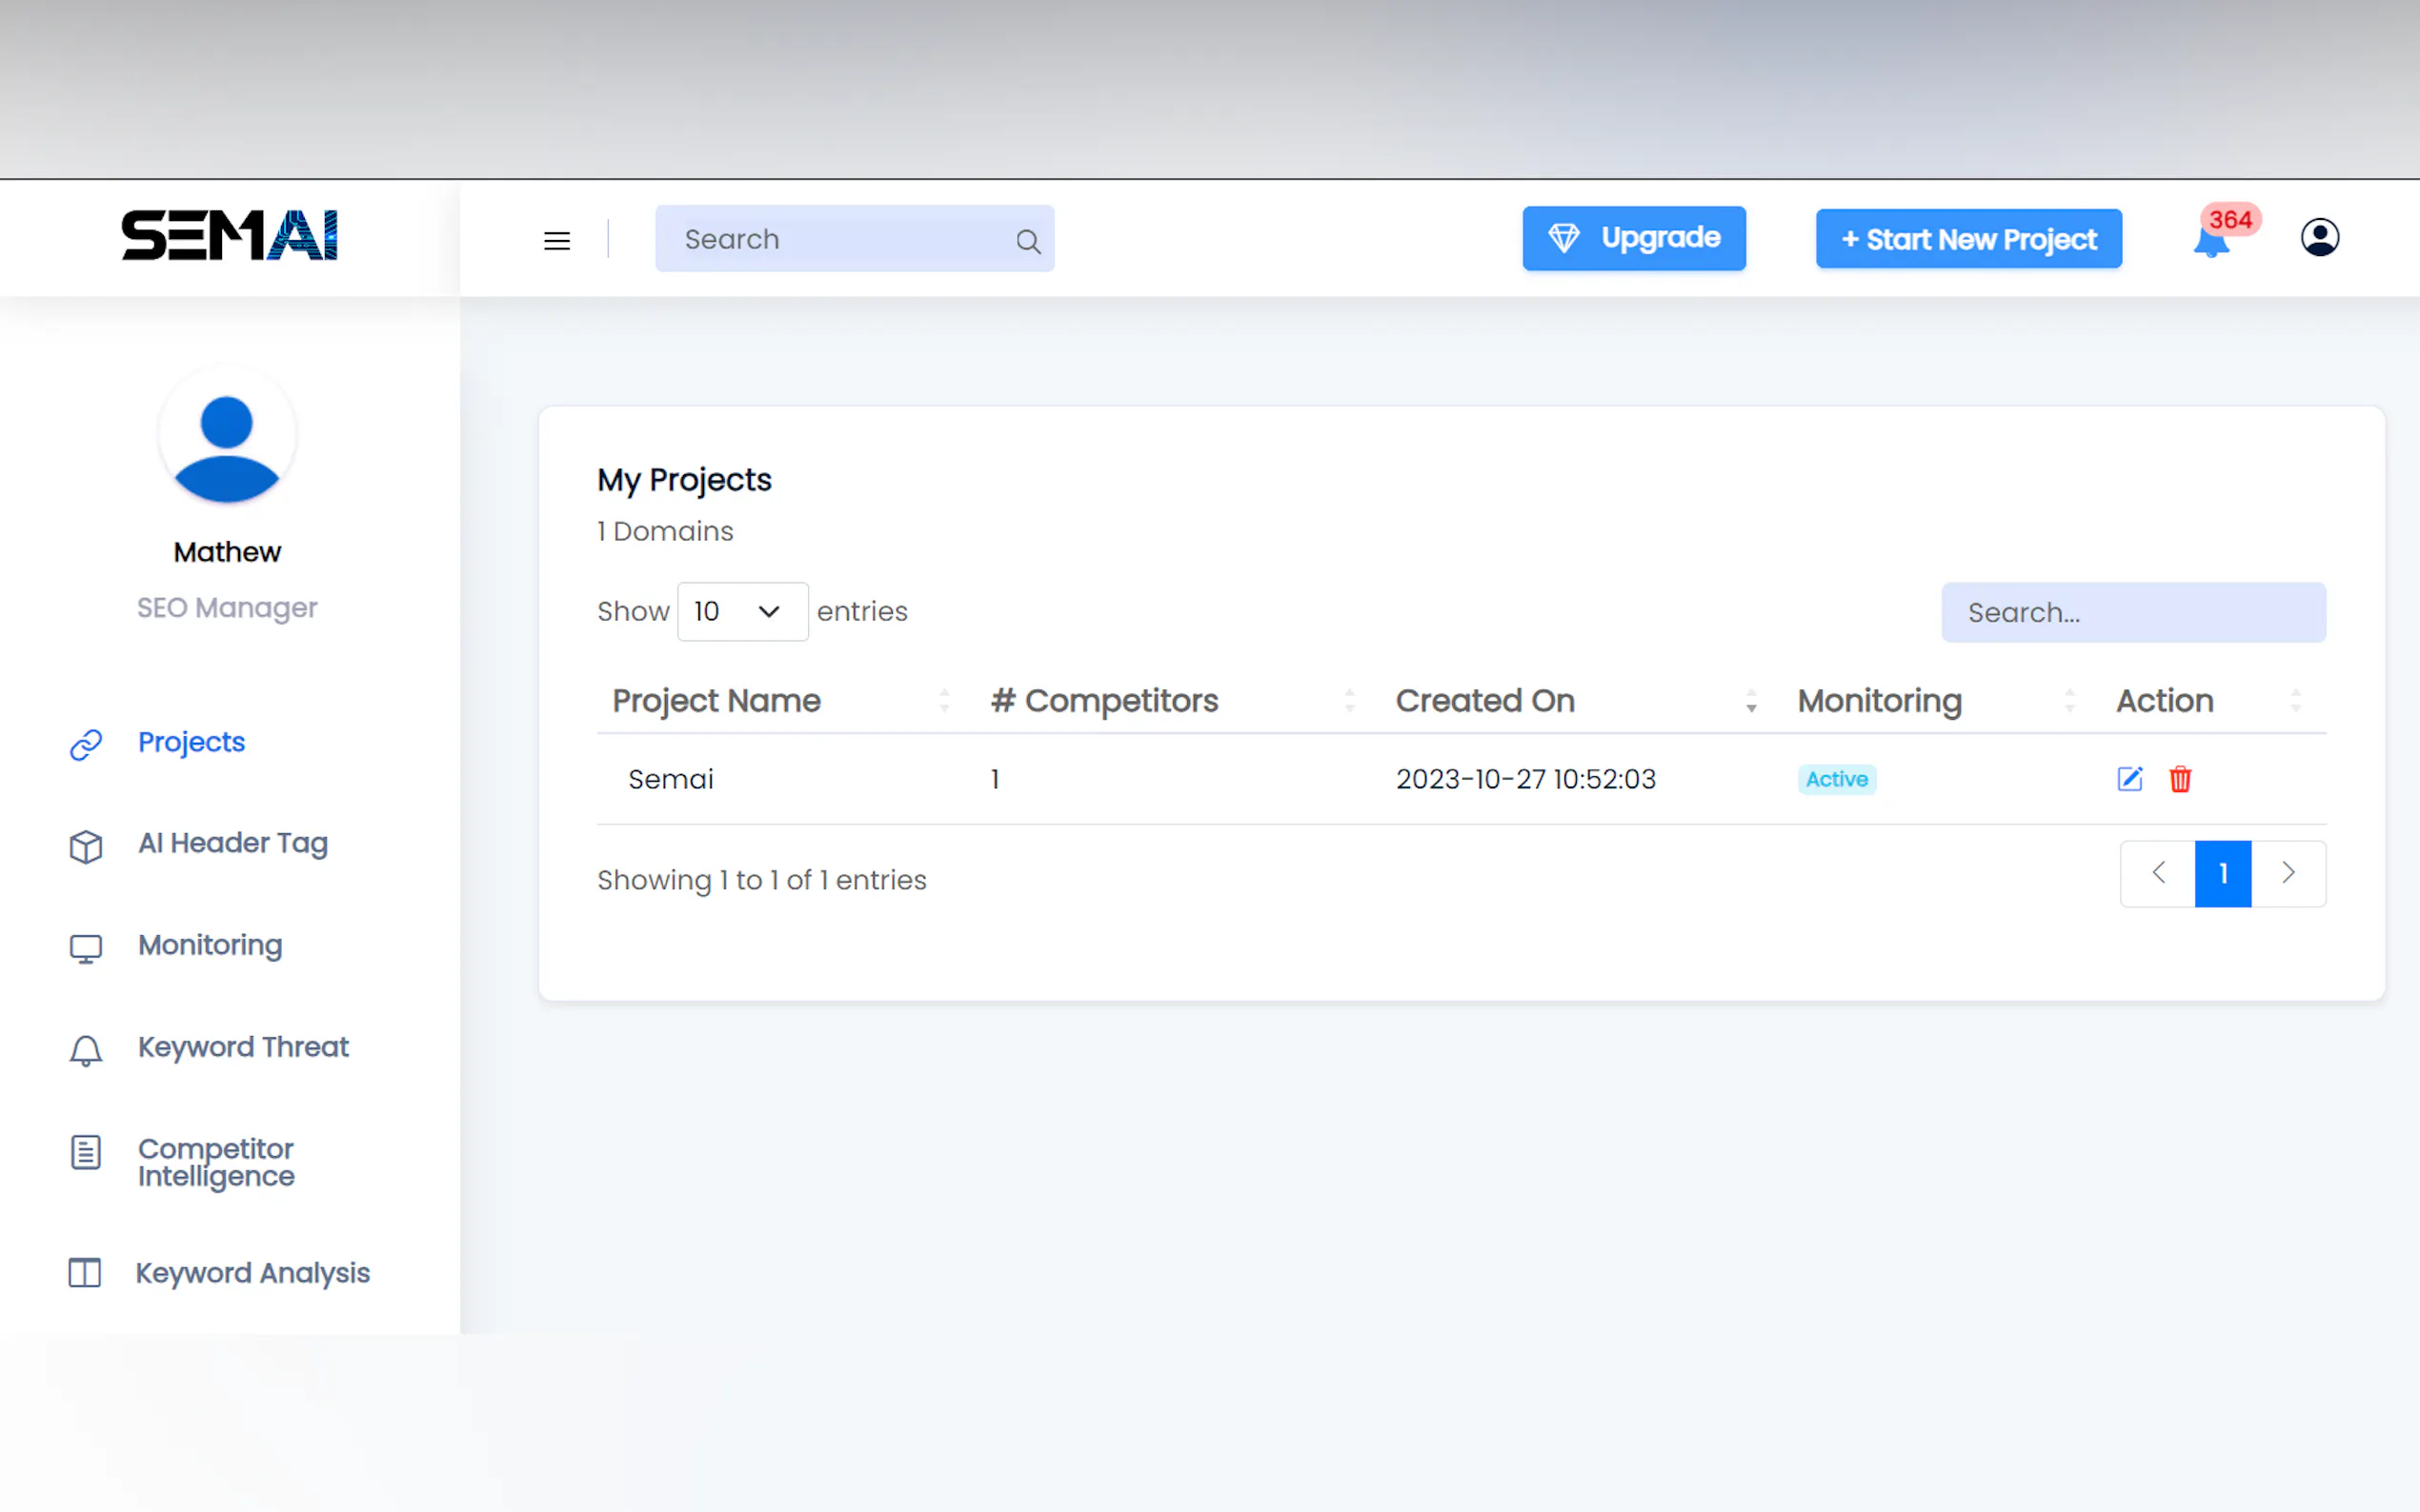Image resolution: width=2420 pixels, height=1512 pixels.
Task: Sort by Project Name column
Action: coord(716,701)
